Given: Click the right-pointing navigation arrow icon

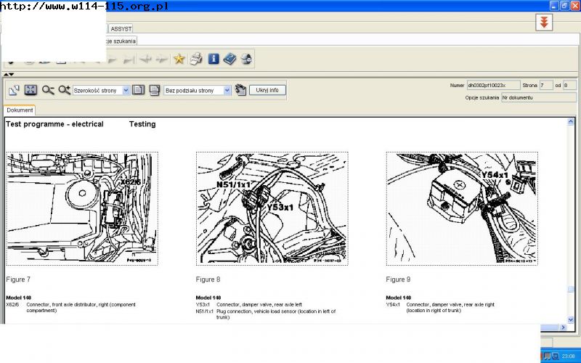Looking at the screenshot, I should 161,59.
